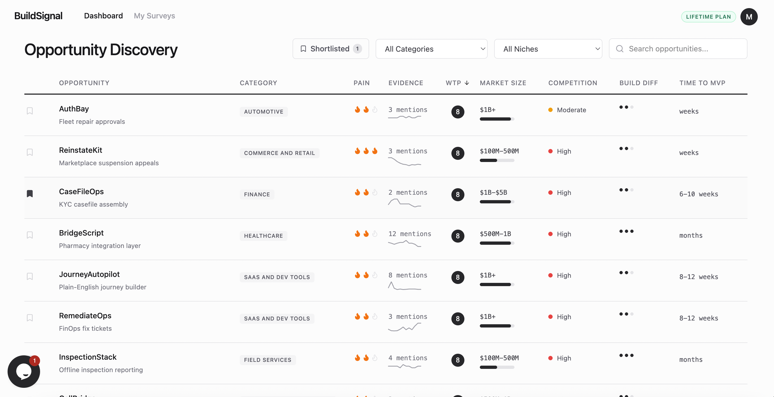Click RemediateOps pain flame icons

tap(366, 316)
